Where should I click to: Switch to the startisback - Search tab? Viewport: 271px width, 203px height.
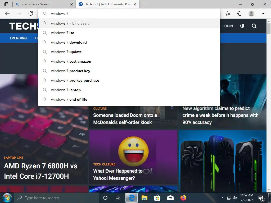coord(44,4)
